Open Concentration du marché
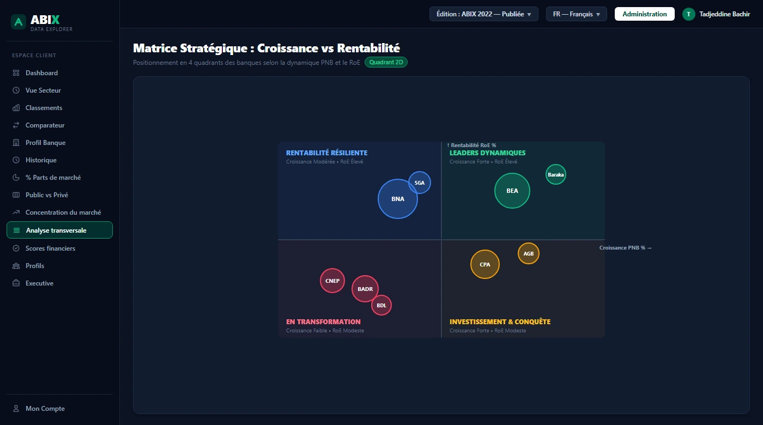This screenshot has width=763, height=425. (x=59, y=212)
